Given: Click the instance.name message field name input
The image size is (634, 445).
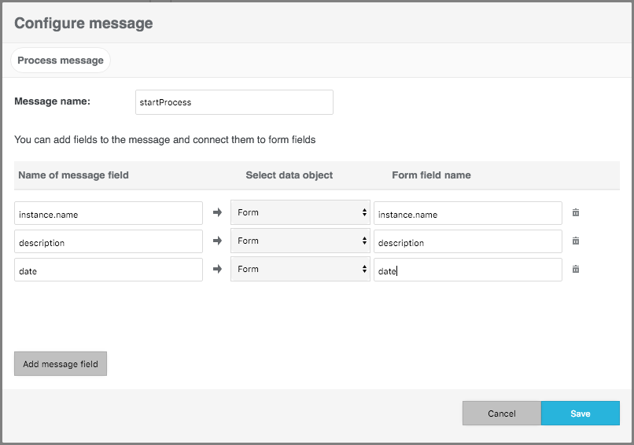Looking at the screenshot, I should click(109, 214).
